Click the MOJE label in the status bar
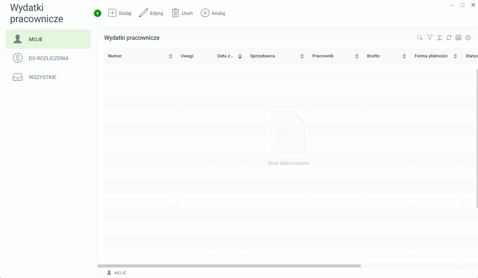 point(120,273)
